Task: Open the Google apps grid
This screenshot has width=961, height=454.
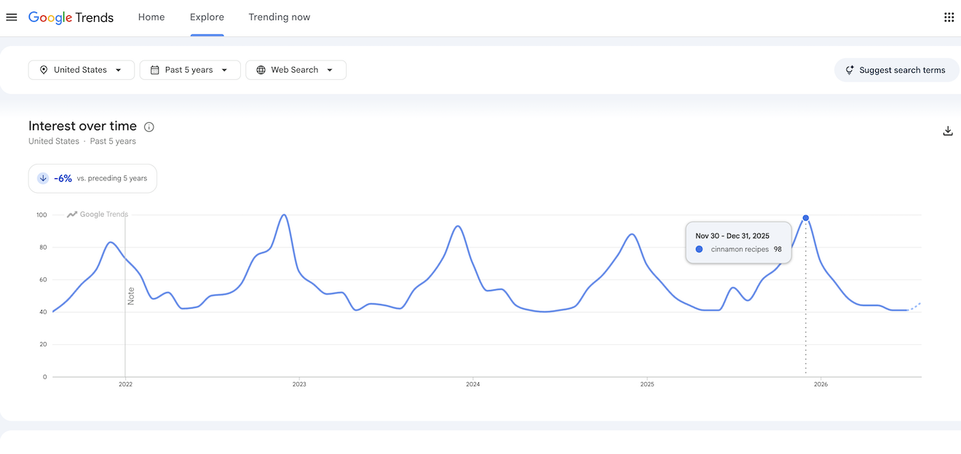Action: click(949, 17)
